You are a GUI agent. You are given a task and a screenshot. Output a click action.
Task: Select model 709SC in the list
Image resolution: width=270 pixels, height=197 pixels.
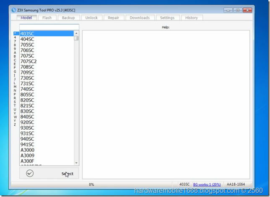tap(47, 72)
